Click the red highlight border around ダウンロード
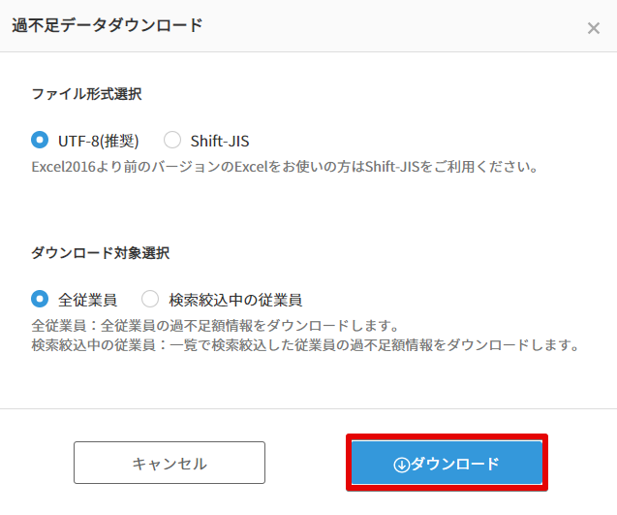617x515 pixels. click(447, 436)
